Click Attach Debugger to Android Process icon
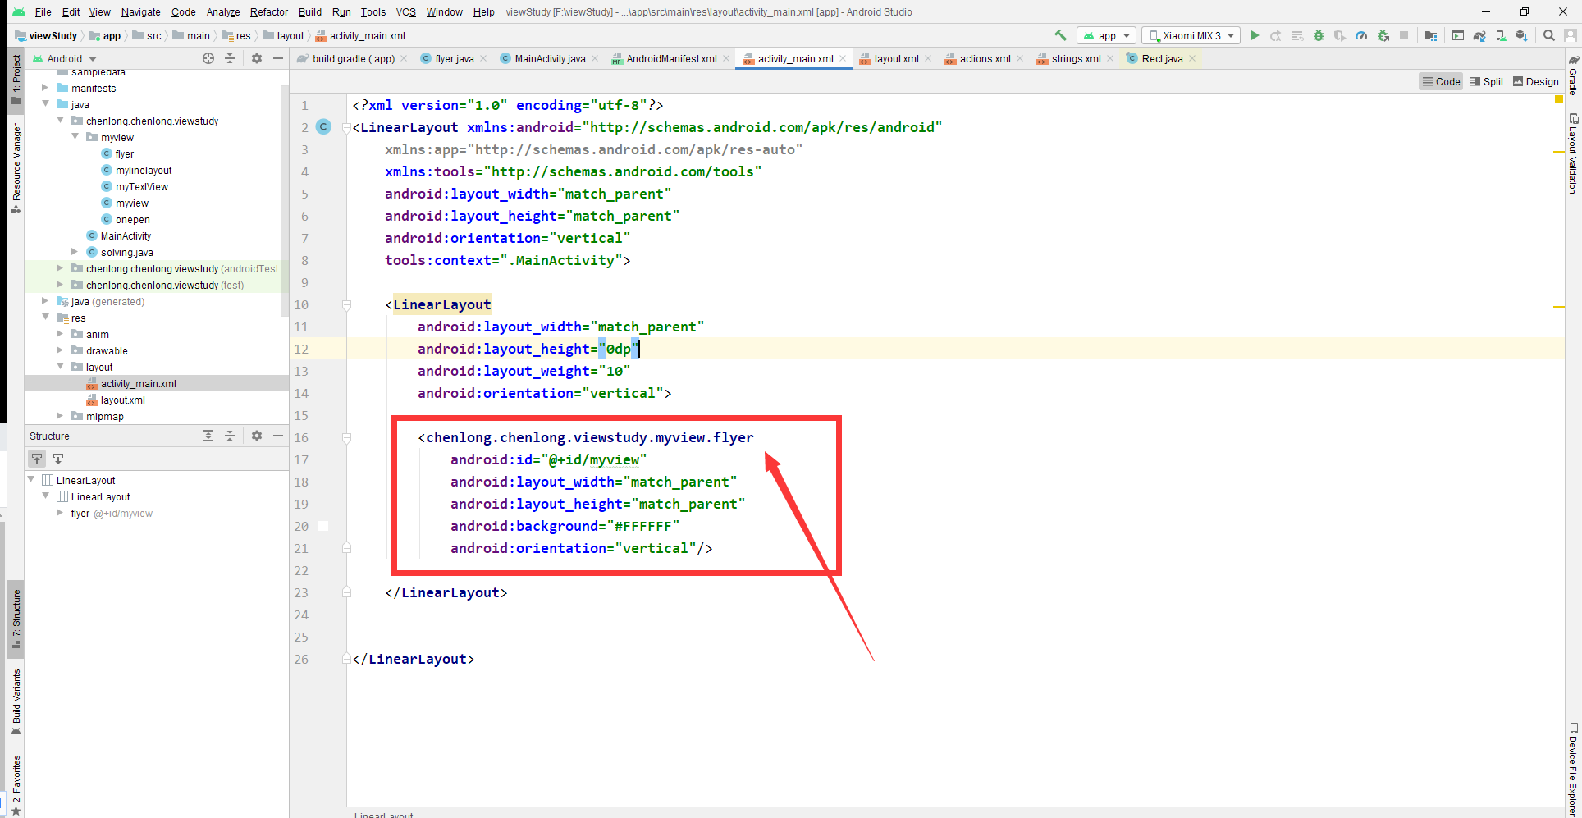The height and width of the screenshot is (818, 1582). click(x=1383, y=35)
